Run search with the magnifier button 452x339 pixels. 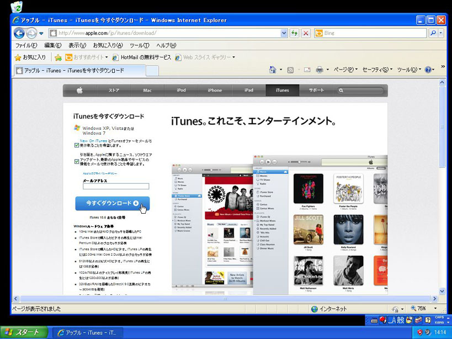click(433, 33)
